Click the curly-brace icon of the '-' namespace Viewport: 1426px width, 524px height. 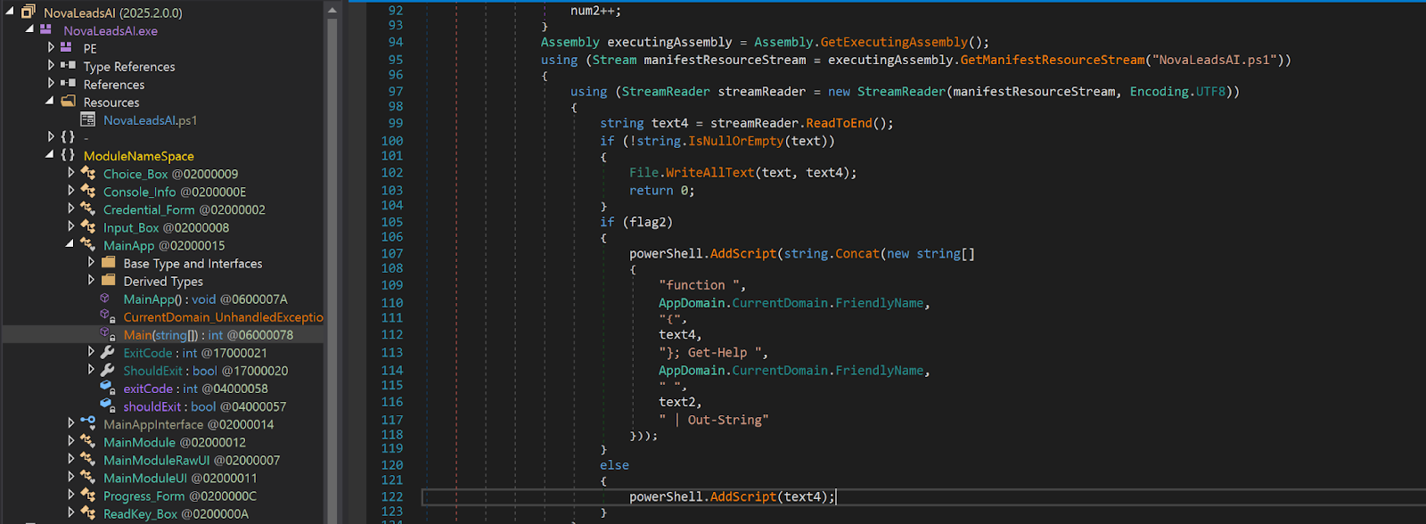pyautogui.click(x=68, y=137)
